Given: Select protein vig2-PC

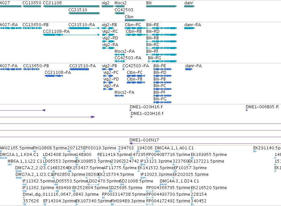Looking at the screenshot, I should coord(108,76).
